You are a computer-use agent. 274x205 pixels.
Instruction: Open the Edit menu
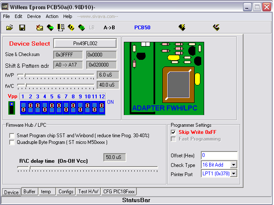(18, 16)
